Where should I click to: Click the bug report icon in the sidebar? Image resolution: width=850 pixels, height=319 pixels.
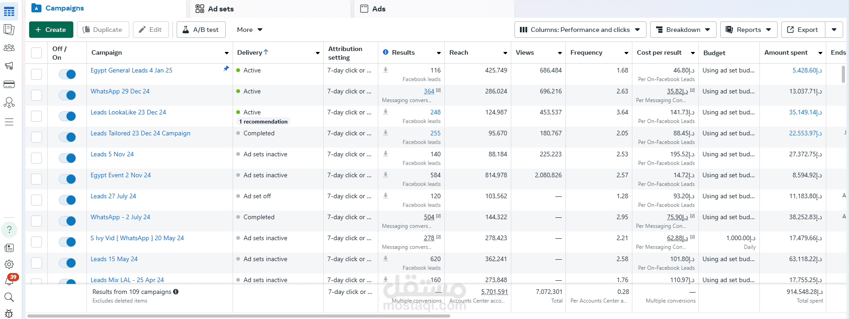(9, 314)
